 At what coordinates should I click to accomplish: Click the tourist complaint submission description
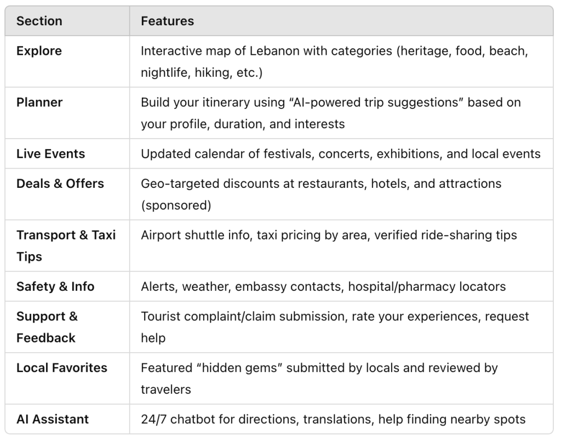(x=335, y=327)
